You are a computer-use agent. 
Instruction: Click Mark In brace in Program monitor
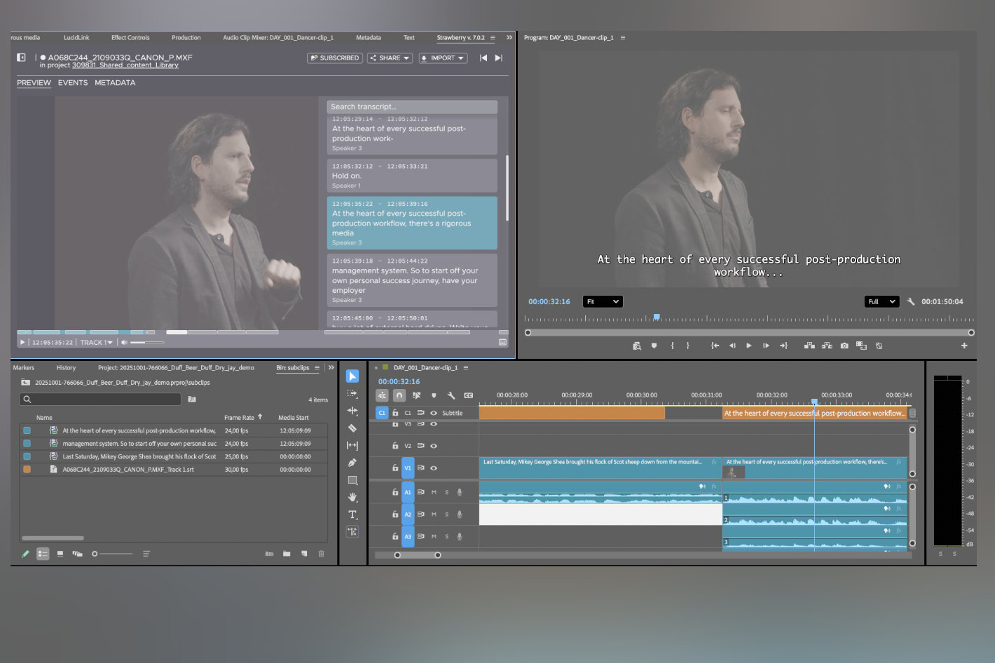(672, 346)
